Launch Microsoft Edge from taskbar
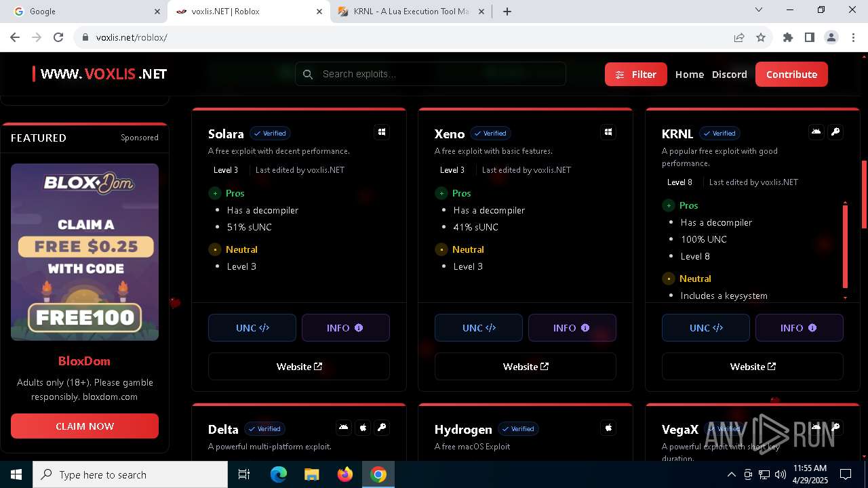The width and height of the screenshot is (868, 488). click(279, 474)
